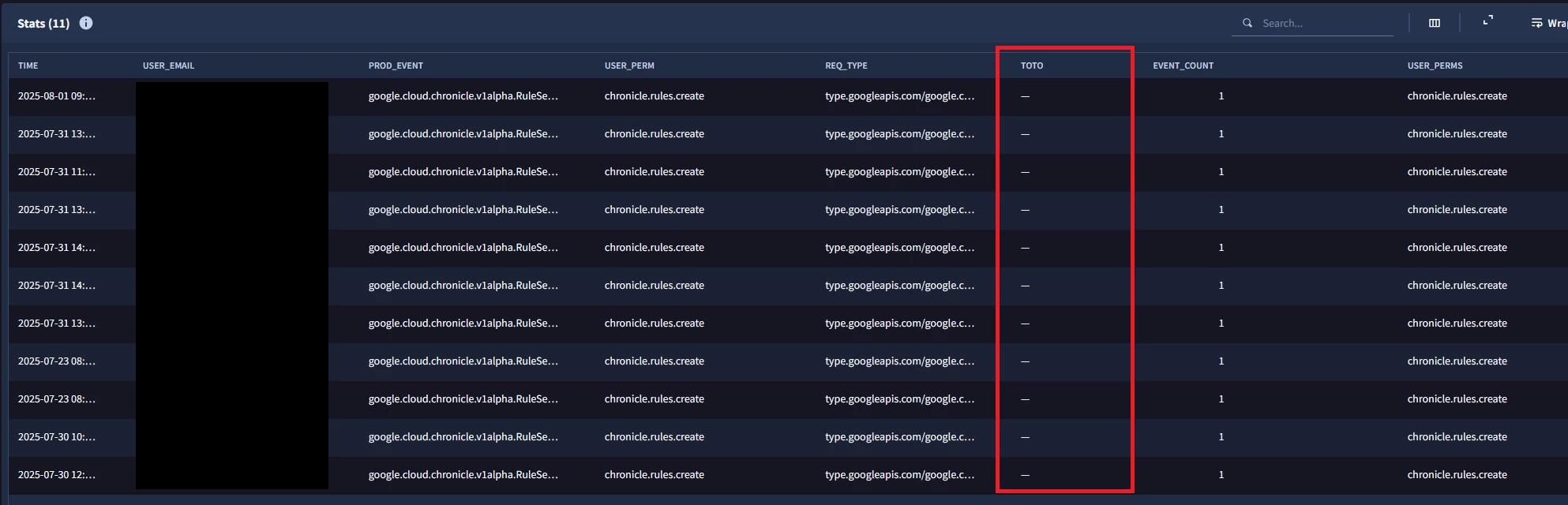The image size is (1568, 505).
Task: Click the magnifier icon in search box
Action: [1247, 23]
